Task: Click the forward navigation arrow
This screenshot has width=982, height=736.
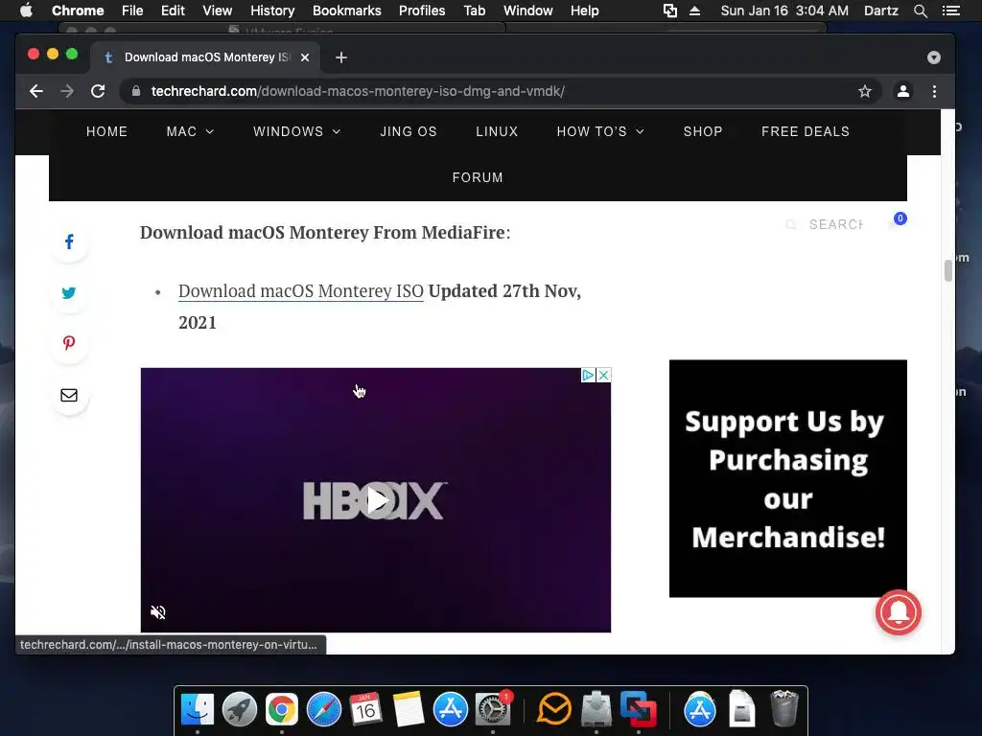Action: tap(67, 91)
